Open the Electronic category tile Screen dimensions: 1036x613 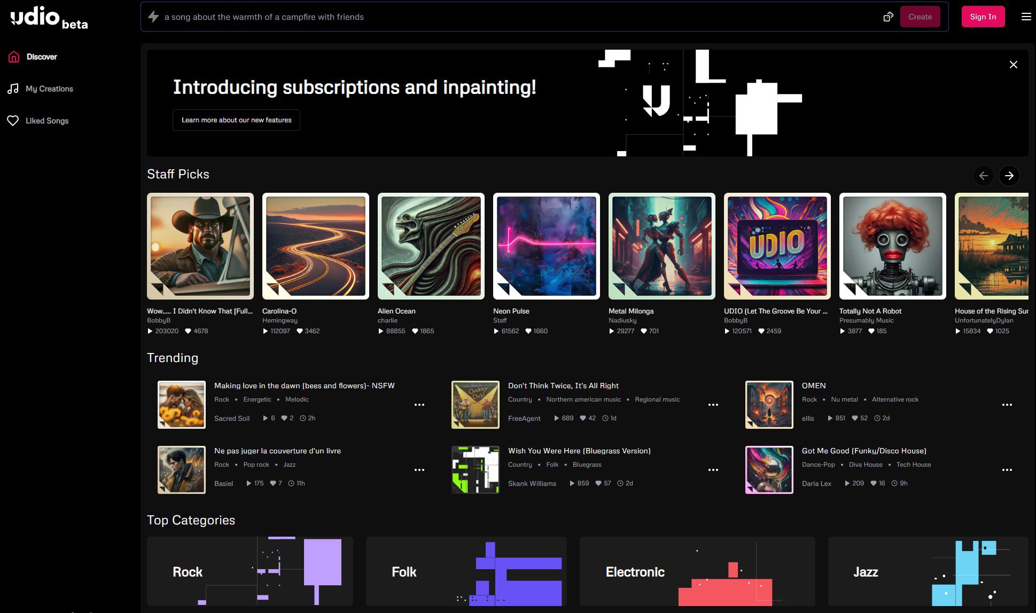tap(697, 571)
